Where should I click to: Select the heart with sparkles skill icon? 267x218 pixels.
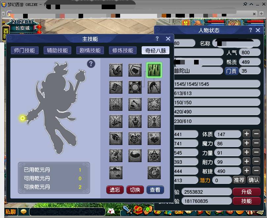154,138
